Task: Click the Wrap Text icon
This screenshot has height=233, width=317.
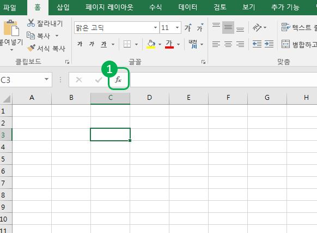Action: pos(285,27)
